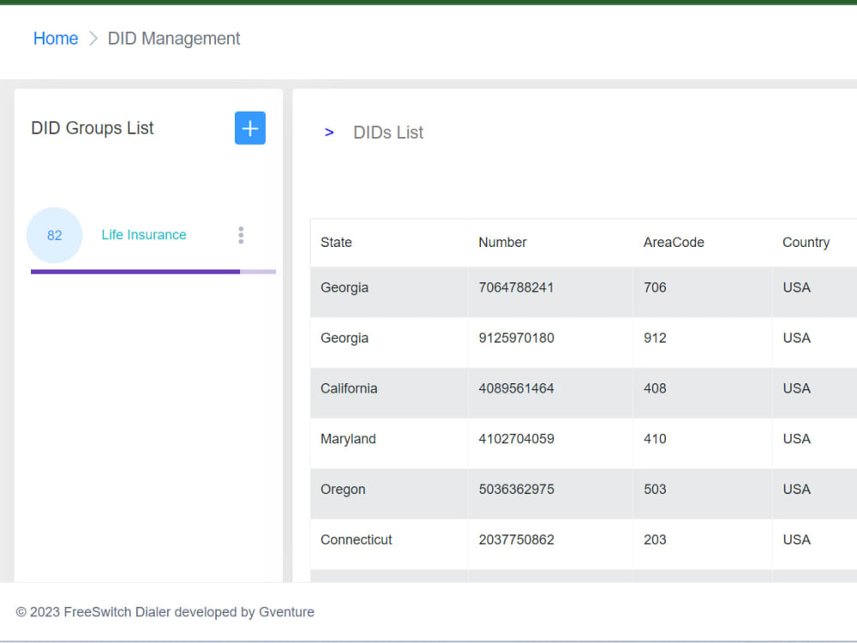Click USA in the Maryland row
Screen dimensions: 857x643
coord(796,438)
